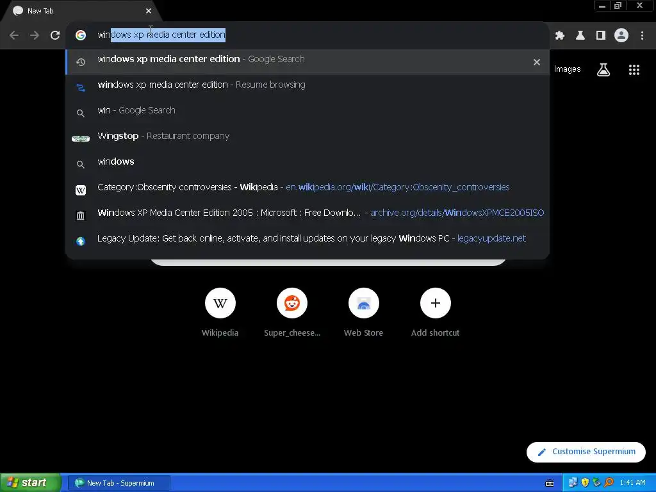The width and height of the screenshot is (656, 492).
Task: Click the on-screen keyboard tray icon
Action: (x=550, y=483)
